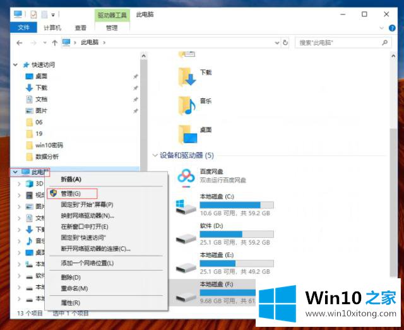Open the 19 folder in navigation pane
The height and width of the screenshot is (330, 404).
[x=39, y=133]
